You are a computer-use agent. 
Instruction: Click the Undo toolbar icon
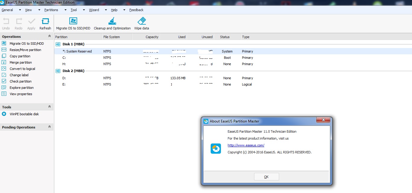pos(6,21)
